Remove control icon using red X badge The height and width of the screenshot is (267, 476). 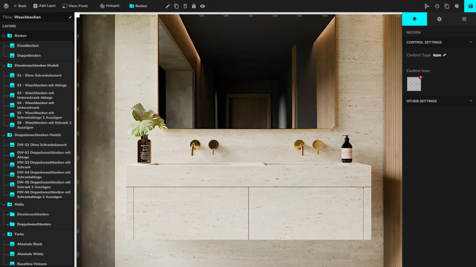click(x=421, y=77)
